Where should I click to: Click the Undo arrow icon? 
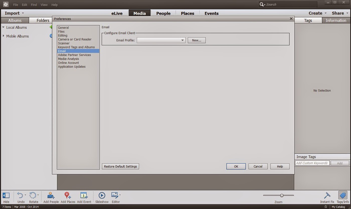20,195
